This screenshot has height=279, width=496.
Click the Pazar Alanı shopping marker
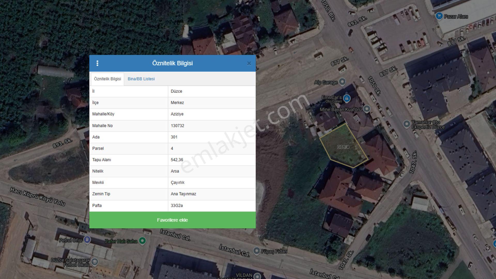[439, 16]
